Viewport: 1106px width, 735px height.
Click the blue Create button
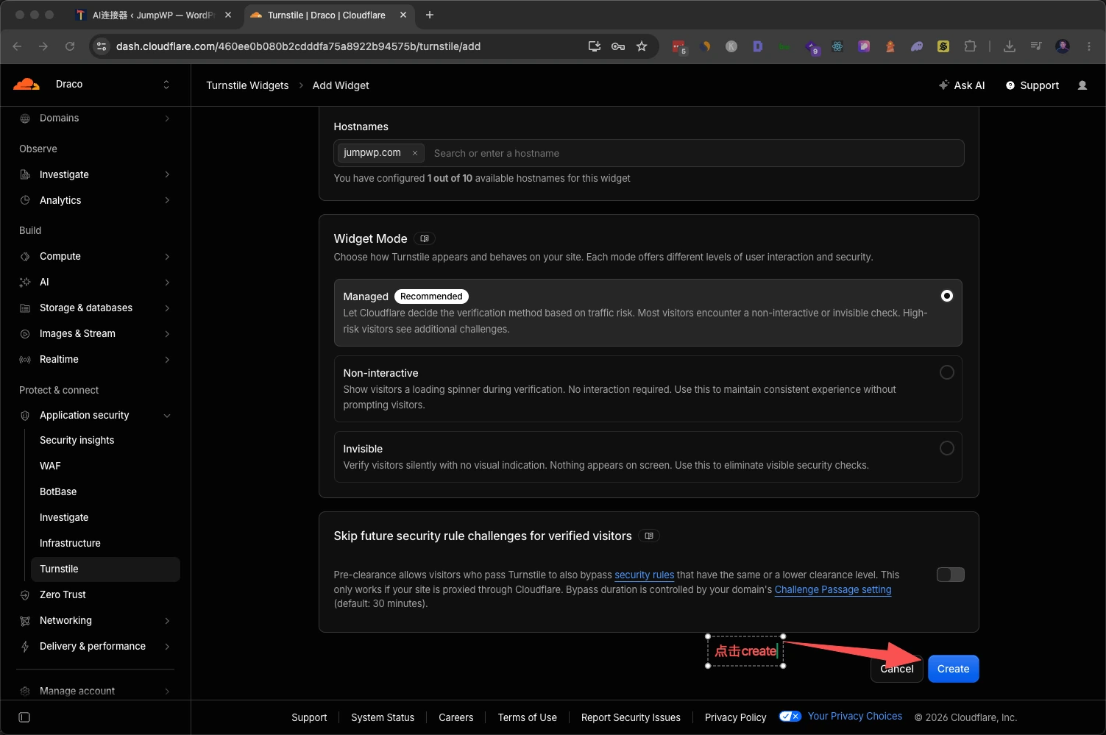(x=953, y=669)
